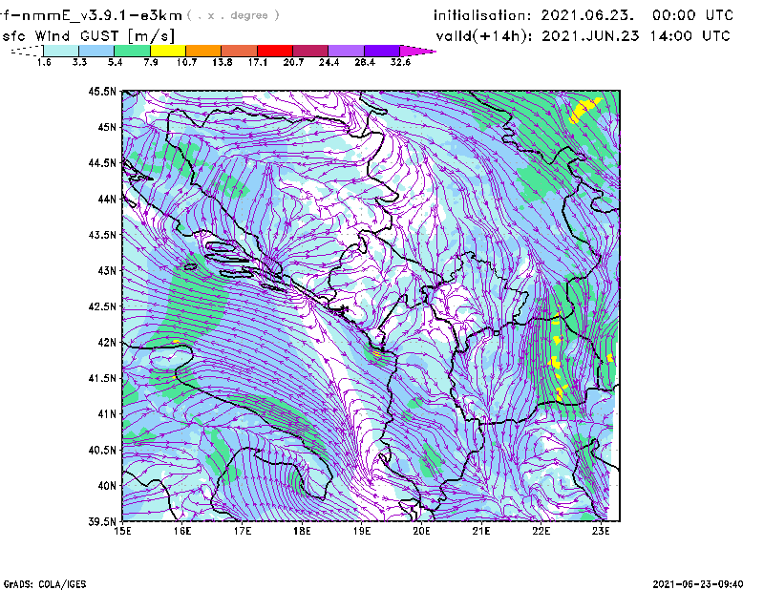Viewport: 764px width, 590px height.
Task: Select the violet legend swatch for 28.4–32.6
Action: pyautogui.click(x=382, y=51)
